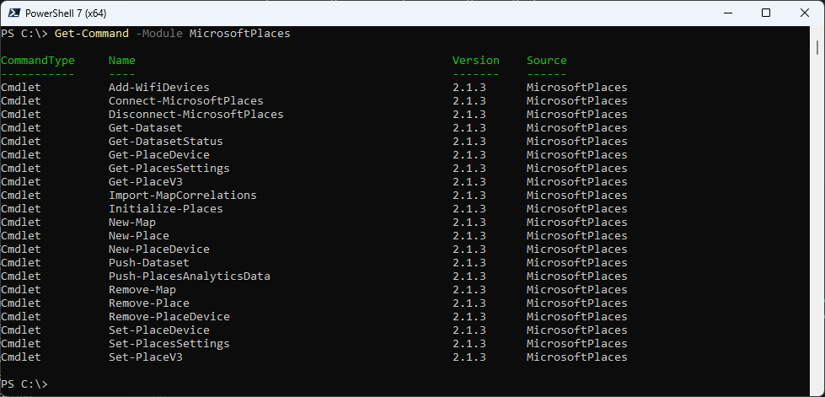The image size is (825, 397).
Task: Click the "PowerShell 7 (x64)" title text
Action: click(66, 13)
